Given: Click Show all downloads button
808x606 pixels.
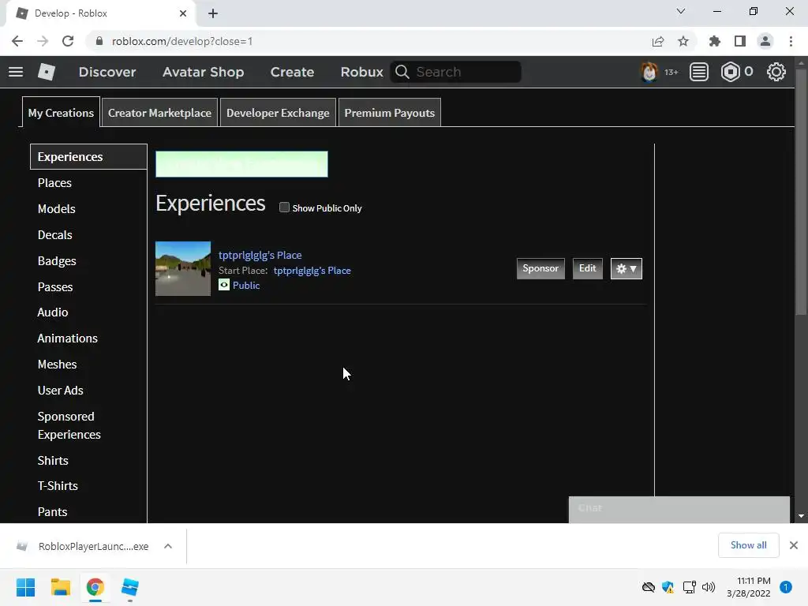Looking at the screenshot, I should pyautogui.click(x=748, y=545).
